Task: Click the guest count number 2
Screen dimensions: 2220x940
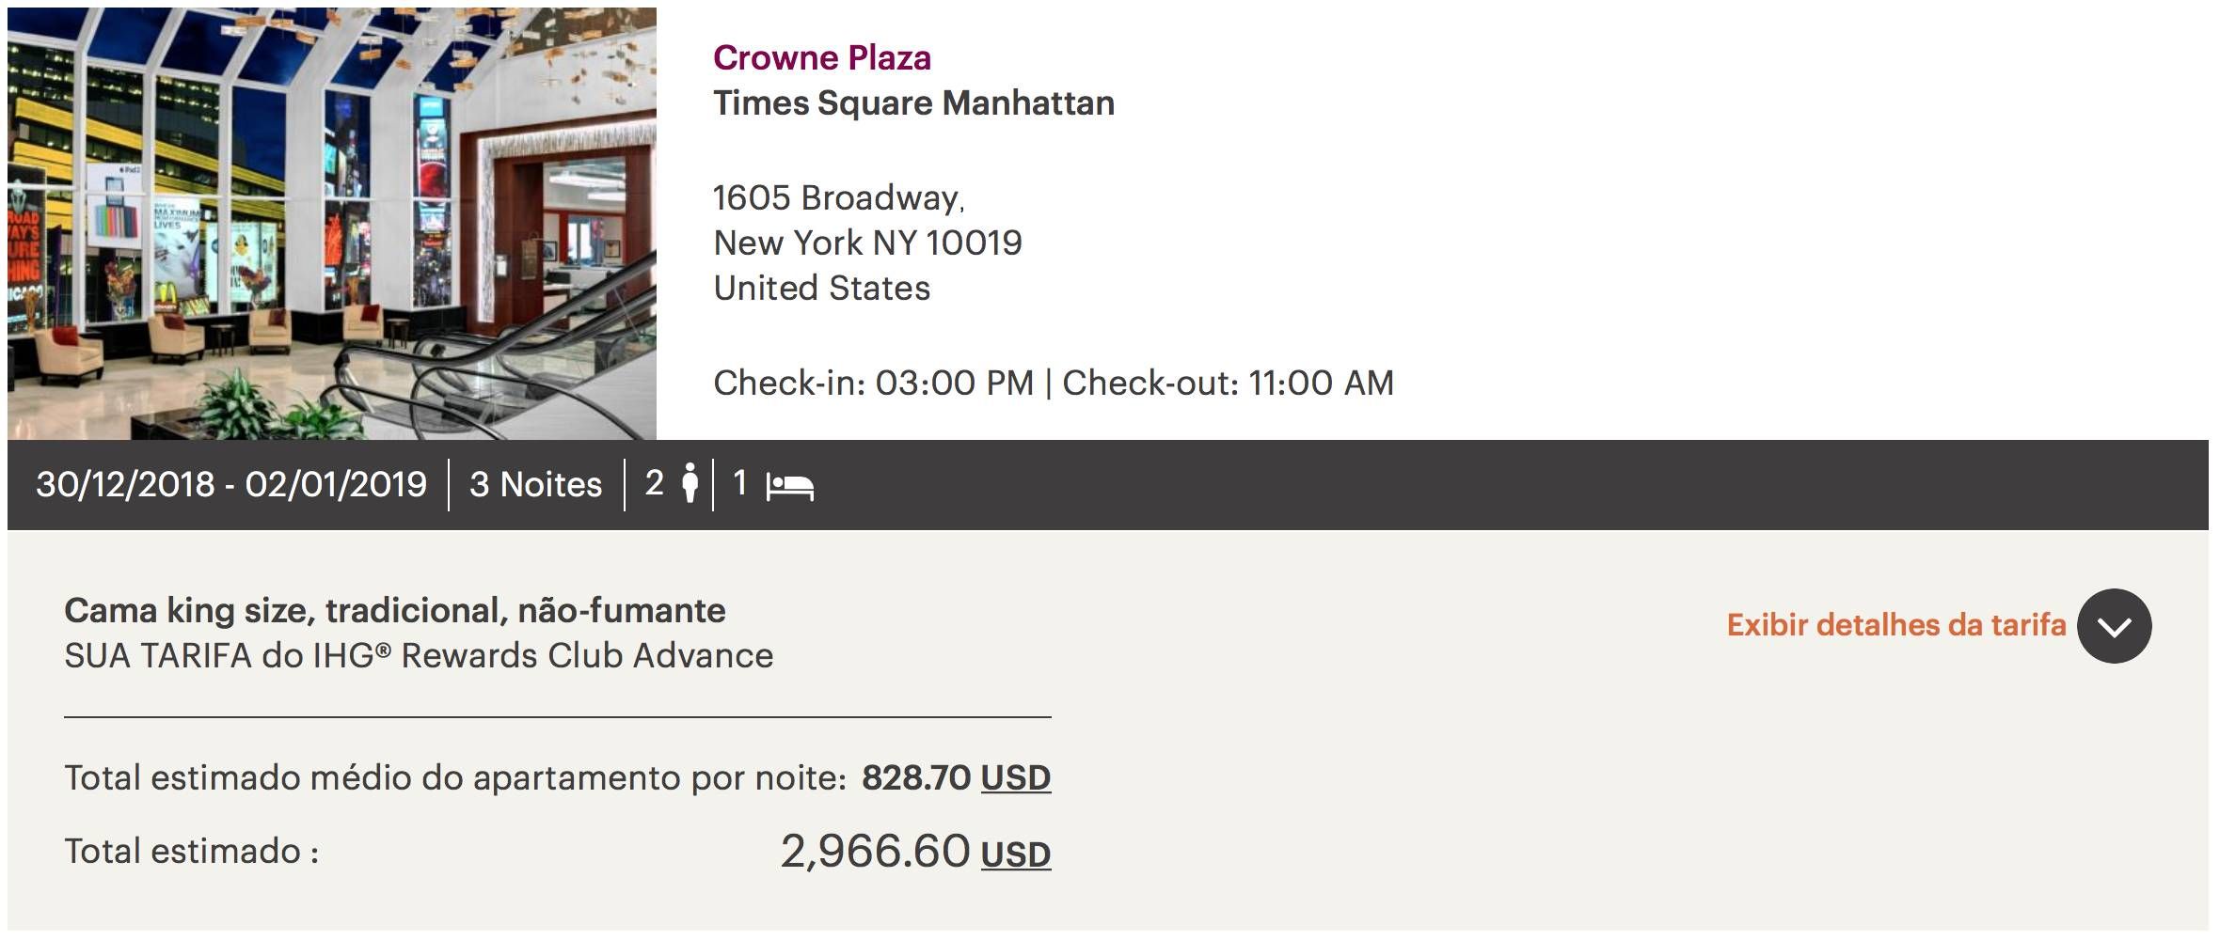Action: pyautogui.click(x=655, y=483)
